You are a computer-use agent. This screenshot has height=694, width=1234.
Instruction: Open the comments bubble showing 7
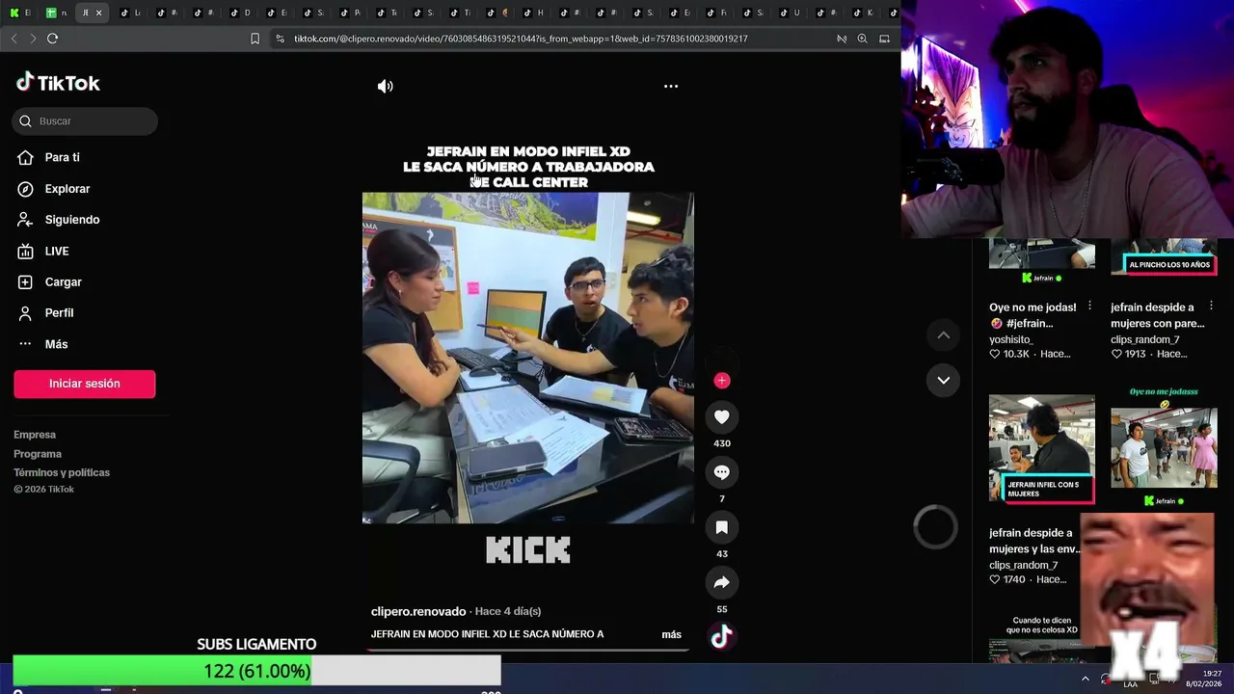tap(721, 472)
